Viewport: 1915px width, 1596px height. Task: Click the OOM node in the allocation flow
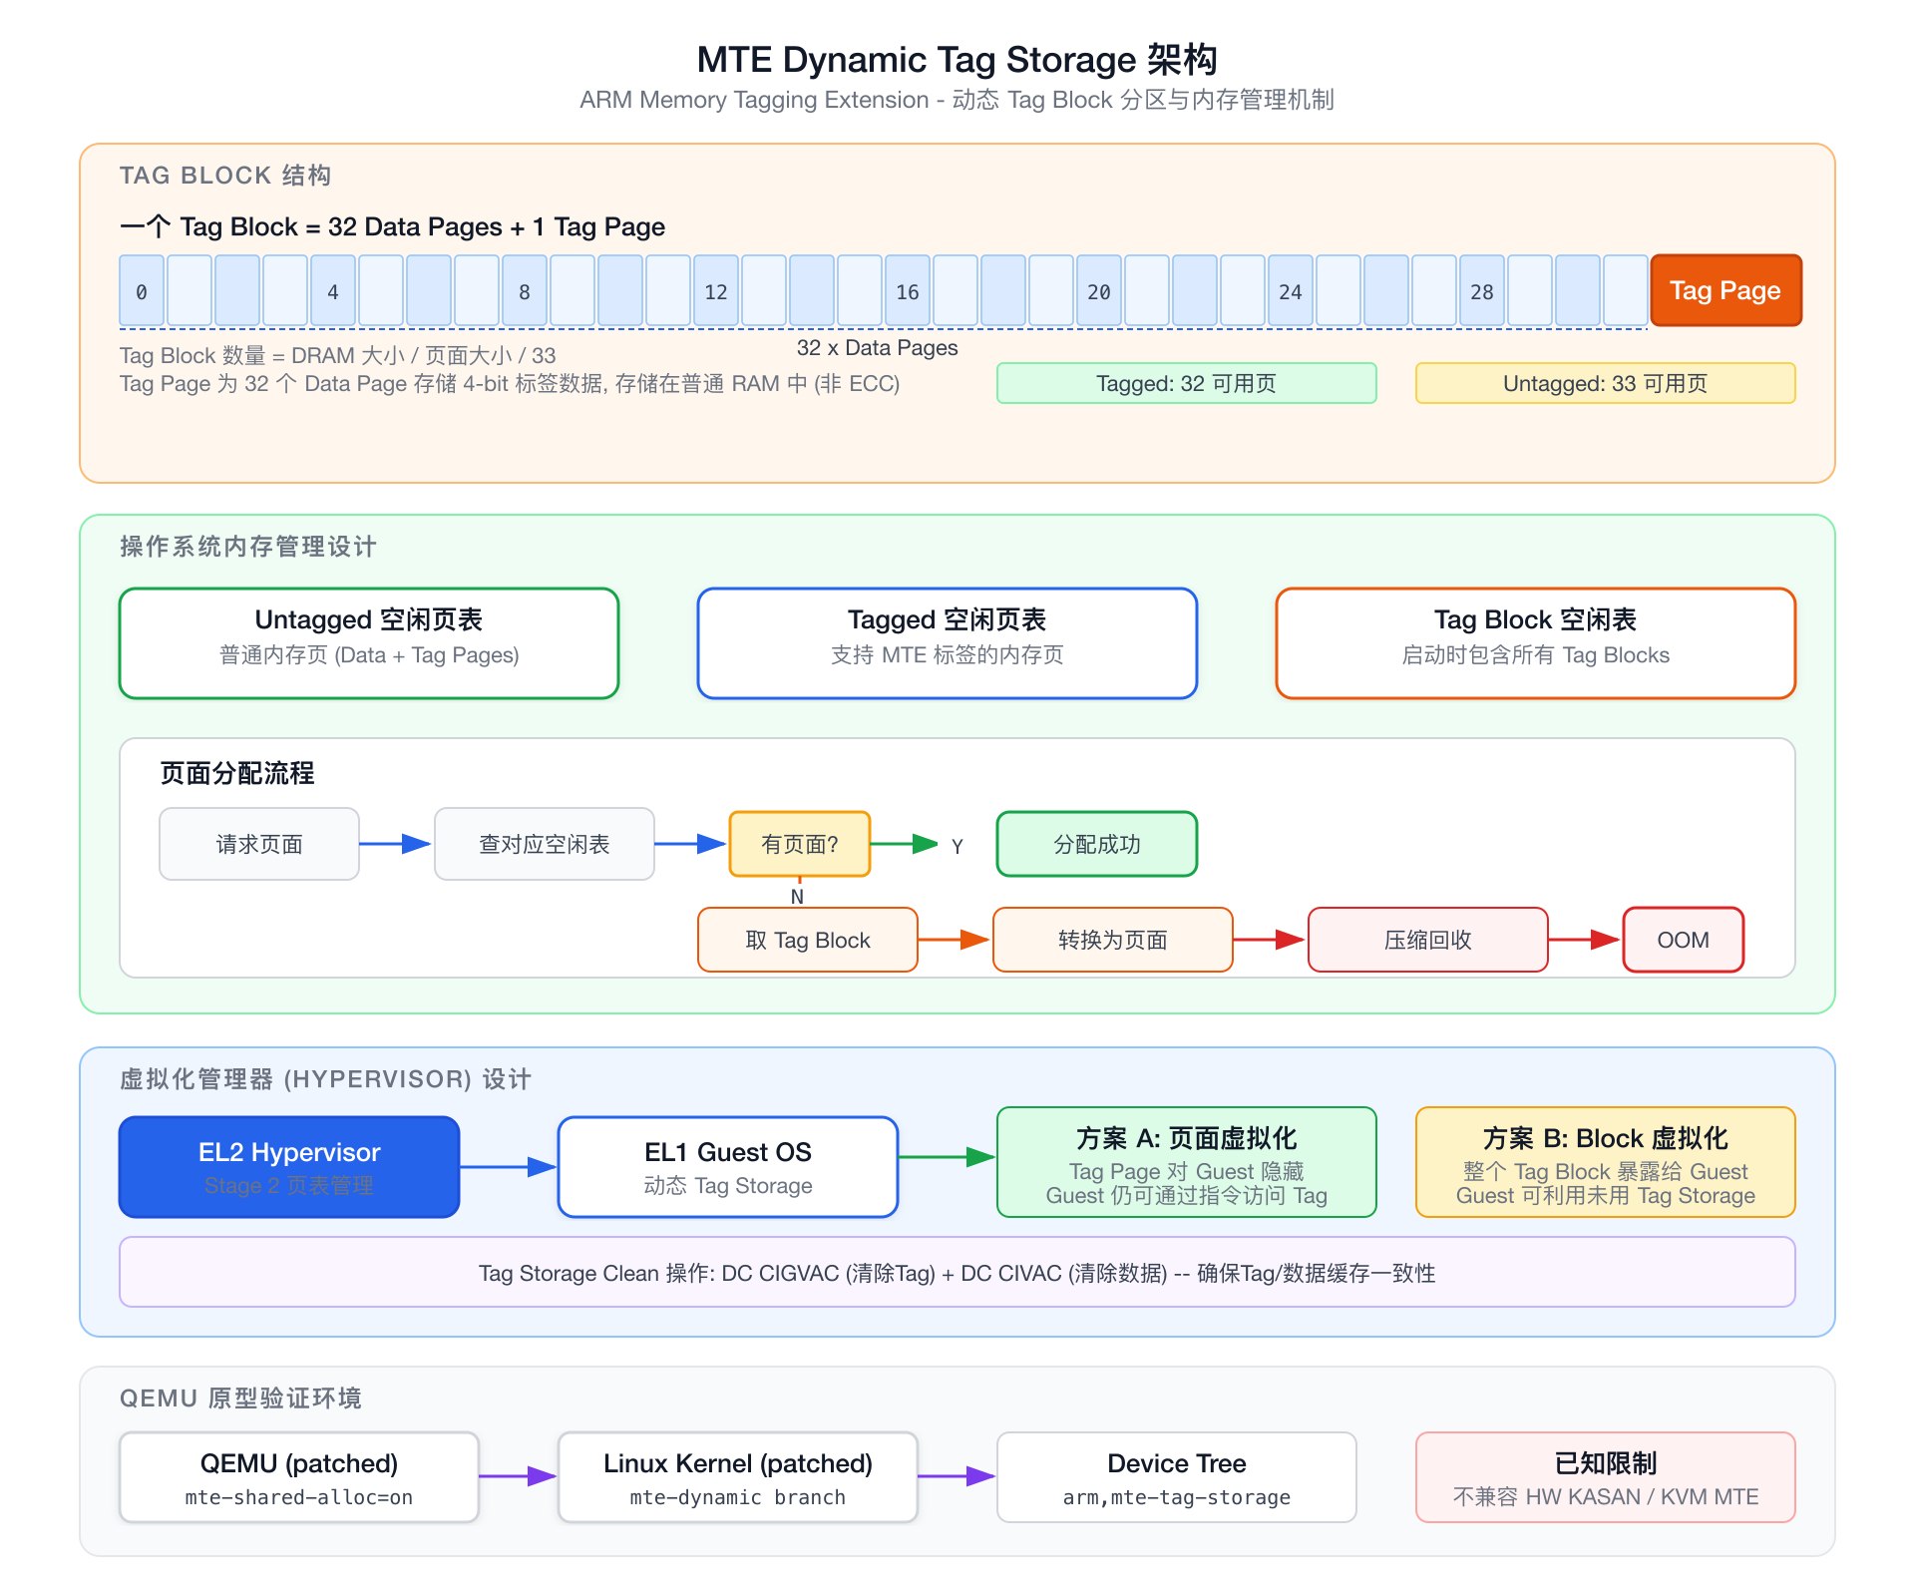pos(1683,939)
